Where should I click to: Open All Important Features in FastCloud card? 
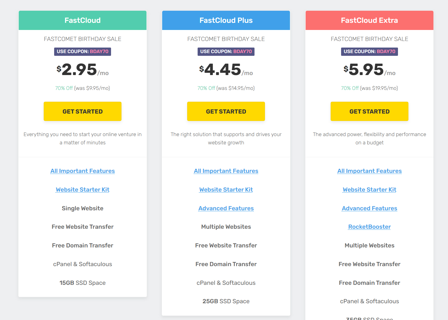pyautogui.click(x=82, y=171)
